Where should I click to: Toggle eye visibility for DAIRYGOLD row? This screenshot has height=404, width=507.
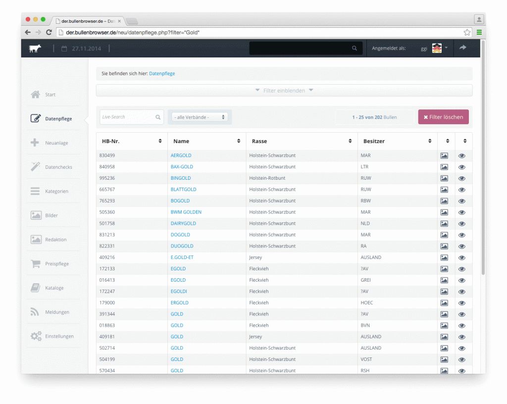(462, 224)
